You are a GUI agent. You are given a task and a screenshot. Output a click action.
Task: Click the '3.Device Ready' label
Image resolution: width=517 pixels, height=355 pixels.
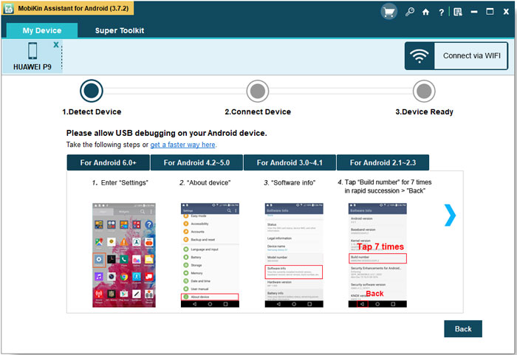425,111
